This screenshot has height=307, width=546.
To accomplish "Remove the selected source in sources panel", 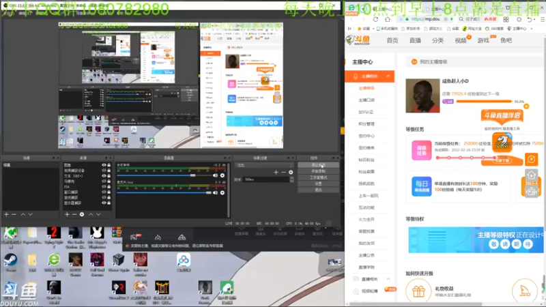I will [74, 214].
